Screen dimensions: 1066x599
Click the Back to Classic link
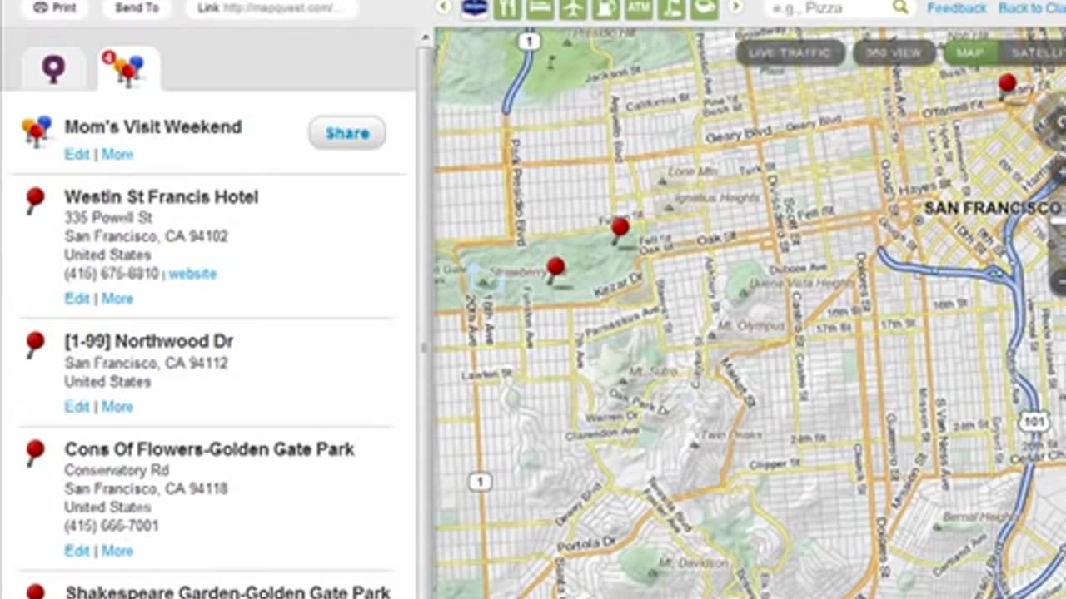point(1032,8)
